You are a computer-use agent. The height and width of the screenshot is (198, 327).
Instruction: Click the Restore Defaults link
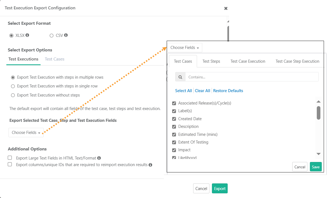[228, 91]
